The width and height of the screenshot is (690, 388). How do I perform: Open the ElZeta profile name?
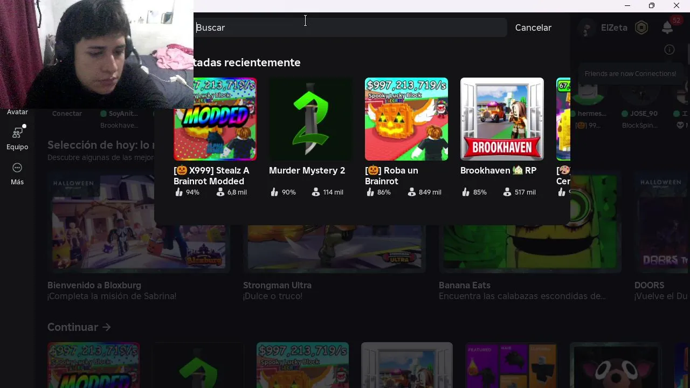tap(614, 27)
